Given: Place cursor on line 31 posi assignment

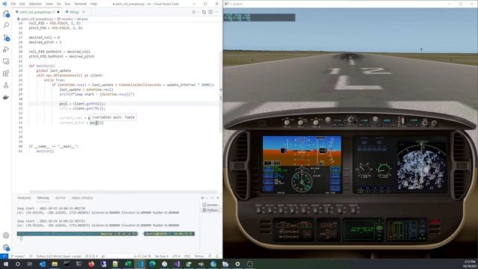Looking at the screenshot, I should (82, 104).
